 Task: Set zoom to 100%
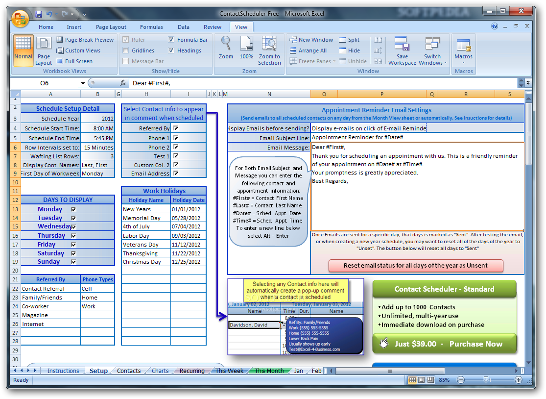point(246,48)
